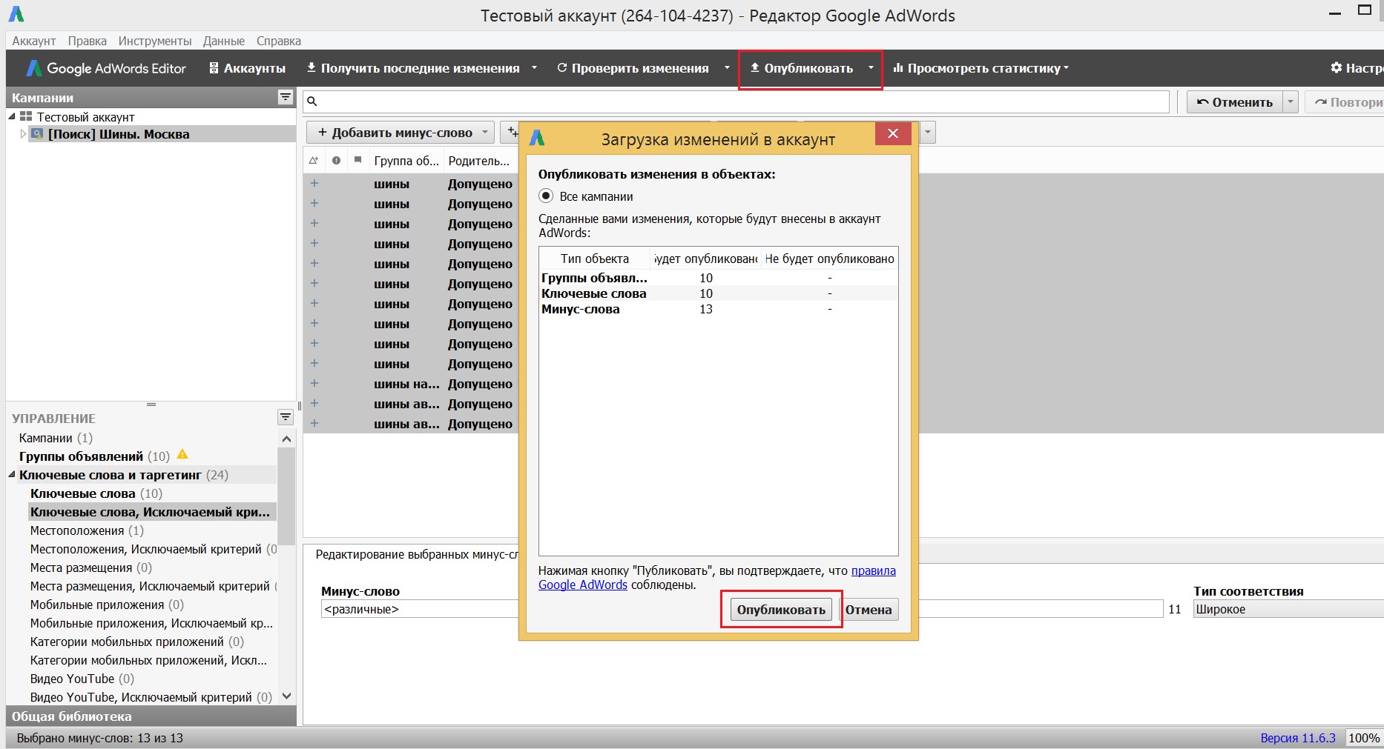Image resolution: width=1384 pixels, height=749 pixels.
Task: Click Тип объекта column header in dialog
Action: click(x=595, y=259)
